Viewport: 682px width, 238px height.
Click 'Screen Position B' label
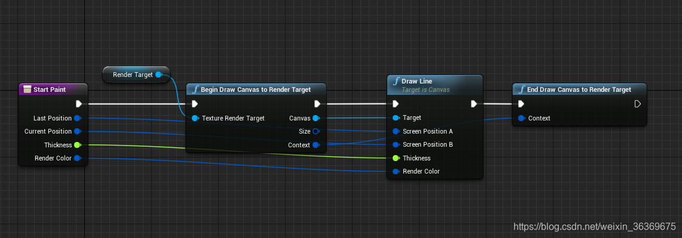tap(427, 144)
